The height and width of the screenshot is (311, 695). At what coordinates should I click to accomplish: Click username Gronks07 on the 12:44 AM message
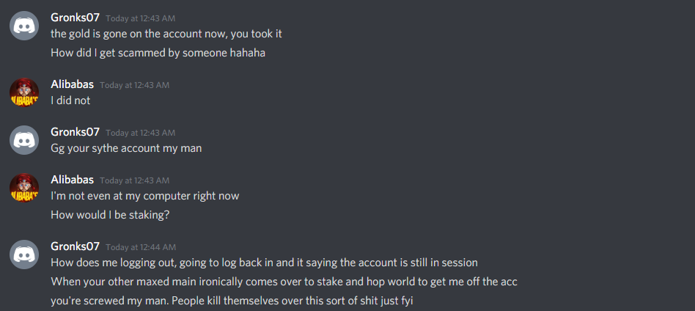coord(75,246)
